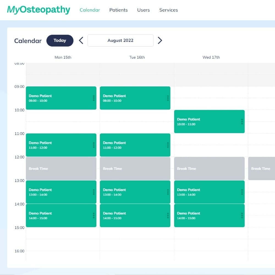Click the MyOsteopathy logo
The width and height of the screenshot is (275, 275).
coord(38,9)
